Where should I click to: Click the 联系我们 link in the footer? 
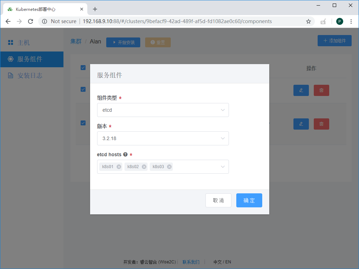pos(191,262)
